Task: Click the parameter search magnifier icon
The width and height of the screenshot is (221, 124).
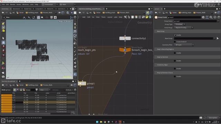Action: coord(211,17)
